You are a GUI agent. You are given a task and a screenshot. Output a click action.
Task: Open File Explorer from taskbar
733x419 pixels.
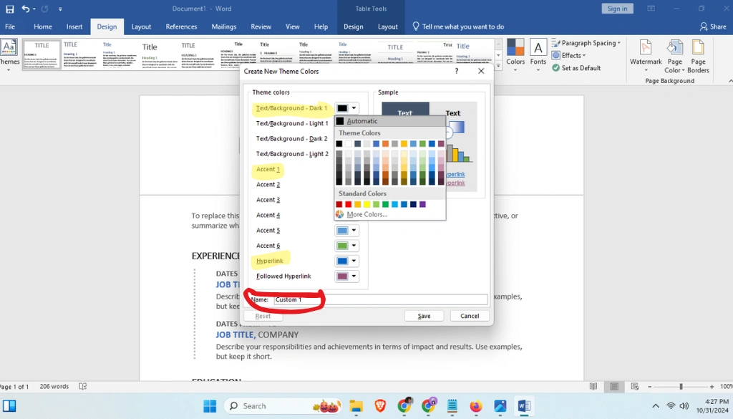[x=356, y=406]
